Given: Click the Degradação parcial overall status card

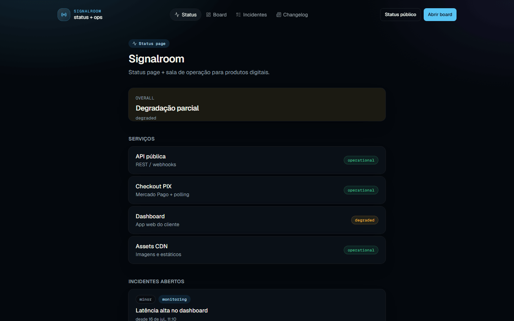Looking at the screenshot, I should coord(257,105).
